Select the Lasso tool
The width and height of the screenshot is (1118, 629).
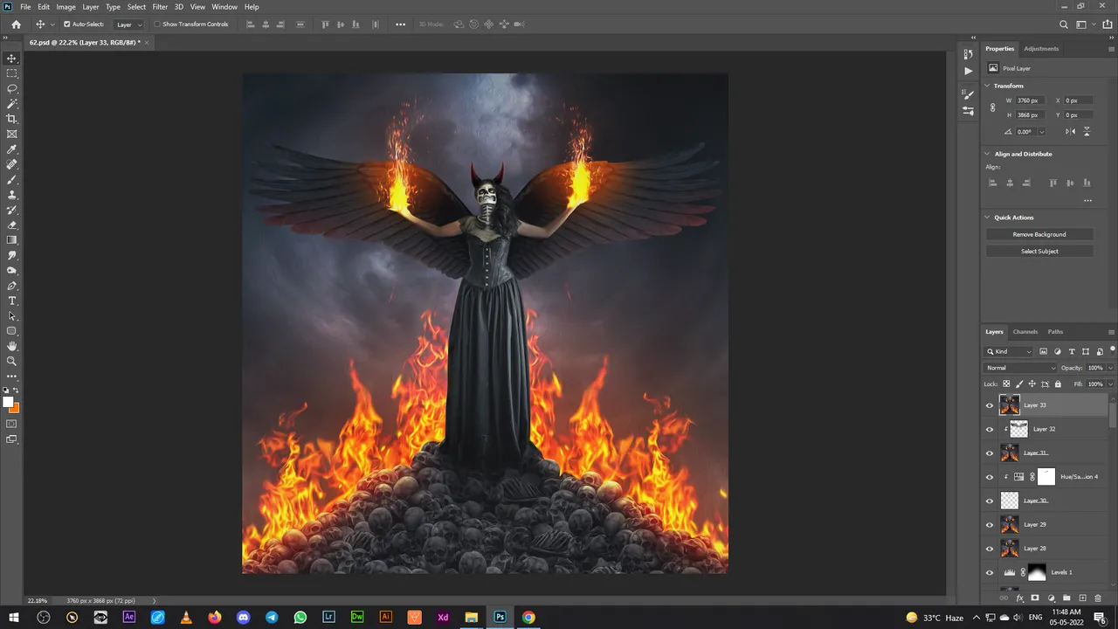pos(11,88)
